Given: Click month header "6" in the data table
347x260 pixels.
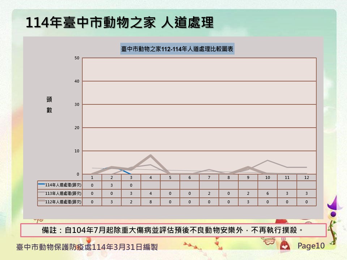Looking at the screenshot, I should 189,178.
